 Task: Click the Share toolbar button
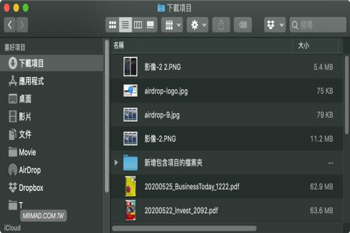(221, 24)
